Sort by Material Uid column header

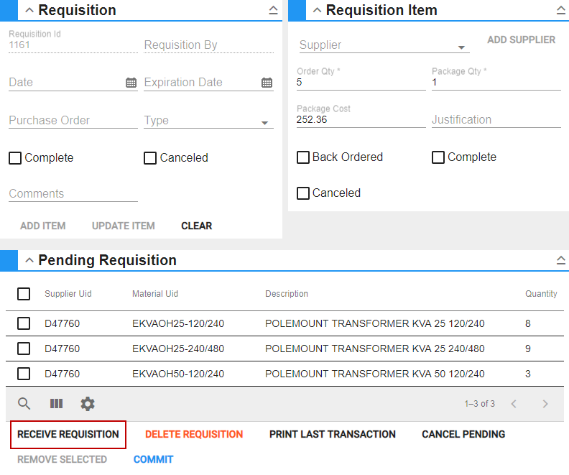155,294
